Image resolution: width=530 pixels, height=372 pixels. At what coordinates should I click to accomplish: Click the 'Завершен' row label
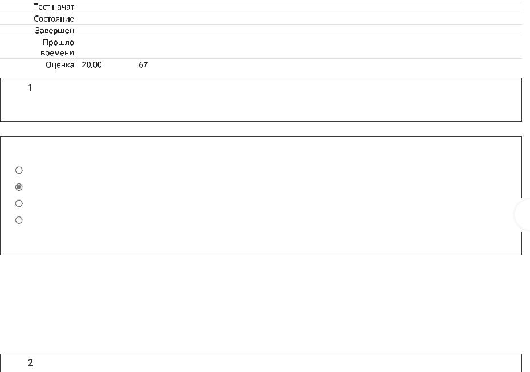pyautogui.click(x=54, y=31)
